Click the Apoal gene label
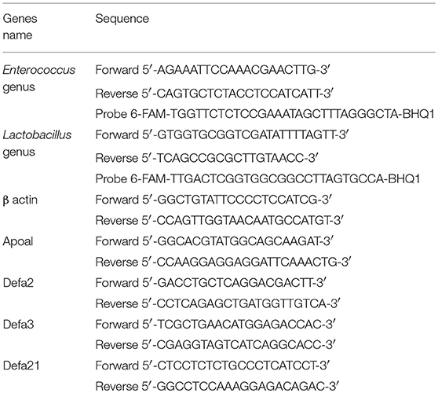Viewport: 438px width, 393px height. [x=18, y=241]
